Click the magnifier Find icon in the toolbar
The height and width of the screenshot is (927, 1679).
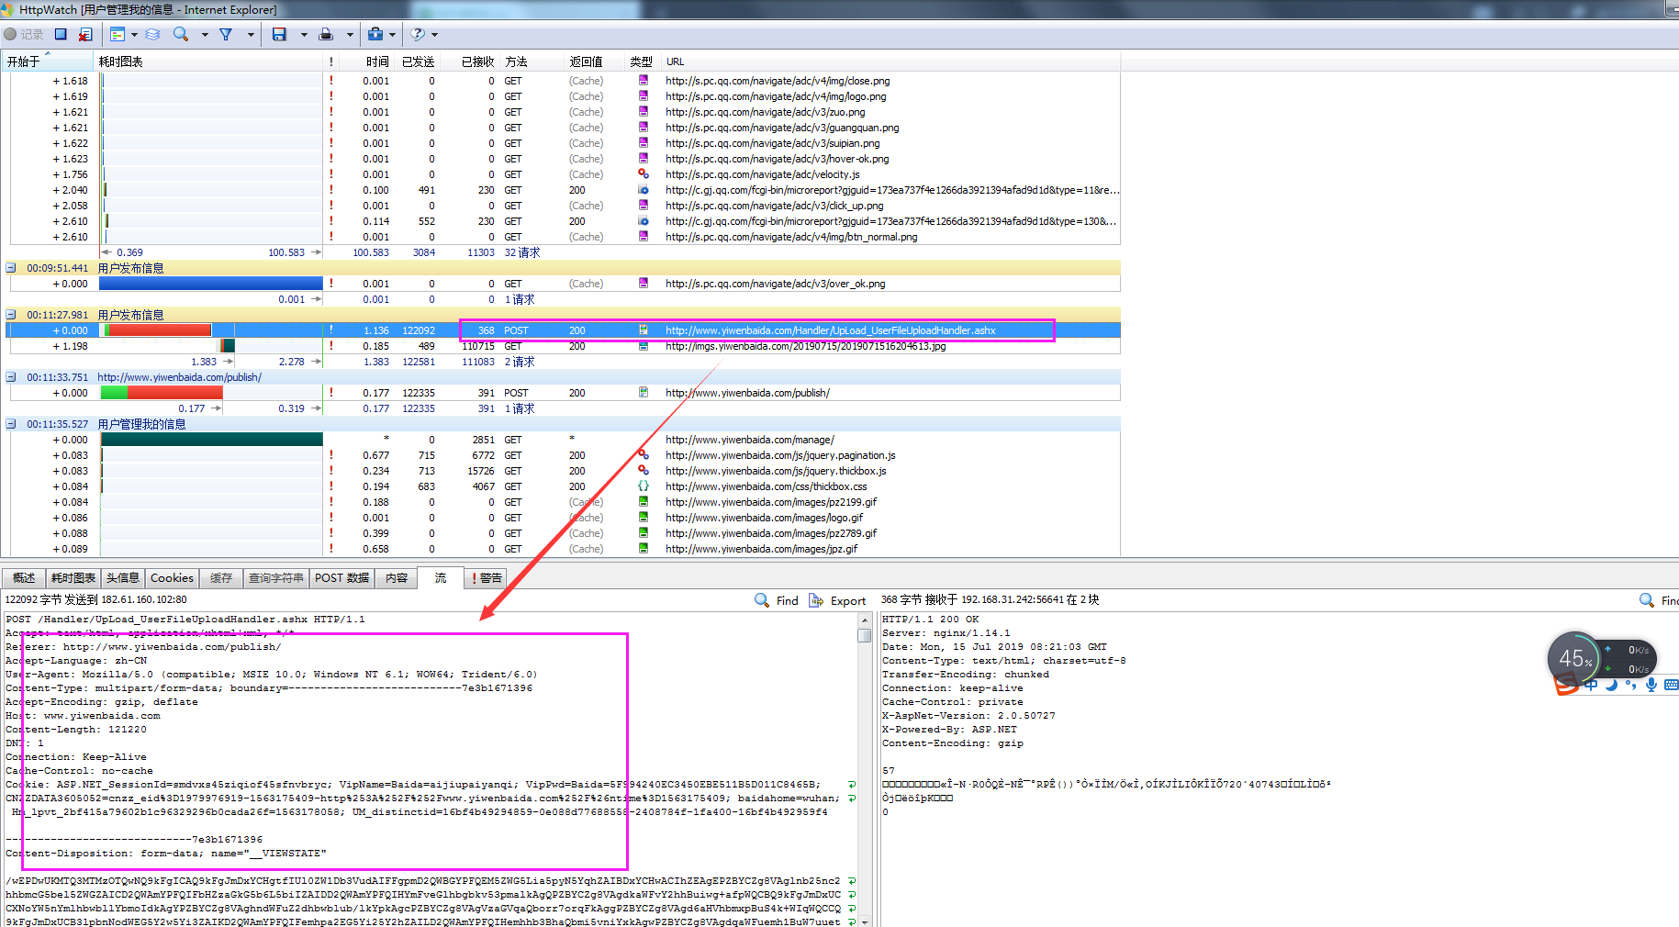point(181,35)
